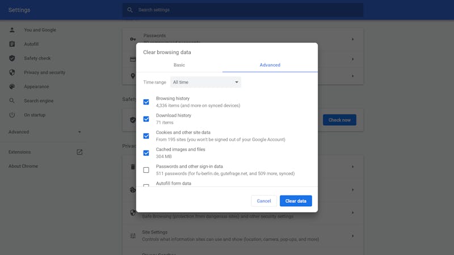Click the Search engine magnifier icon in sidebar

coord(12,101)
